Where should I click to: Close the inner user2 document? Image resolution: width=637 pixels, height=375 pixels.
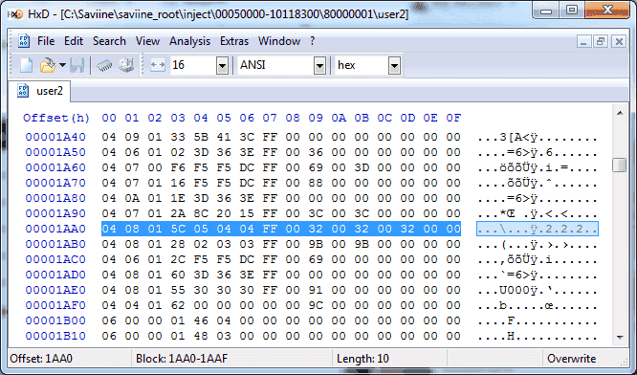click(x=619, y=41)
